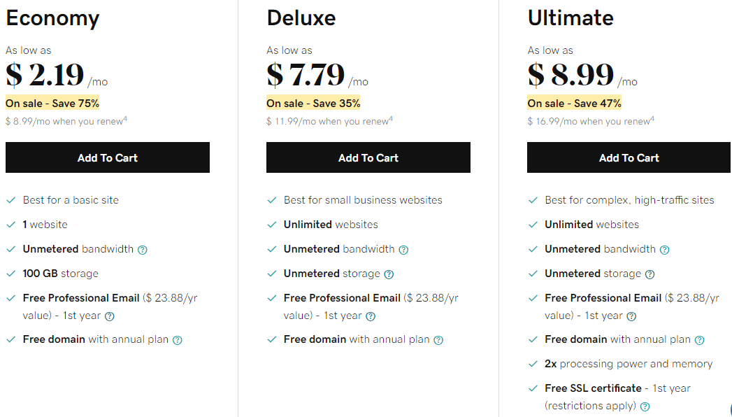Open Deluxe free domain help icon

pyautogui.click(x=438, y=341)
